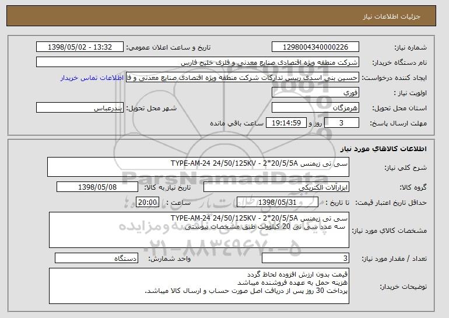Click the label تاریخ نیاز به کالا
Viewport: 449px width, 318px height.
[x=167, y=187]
